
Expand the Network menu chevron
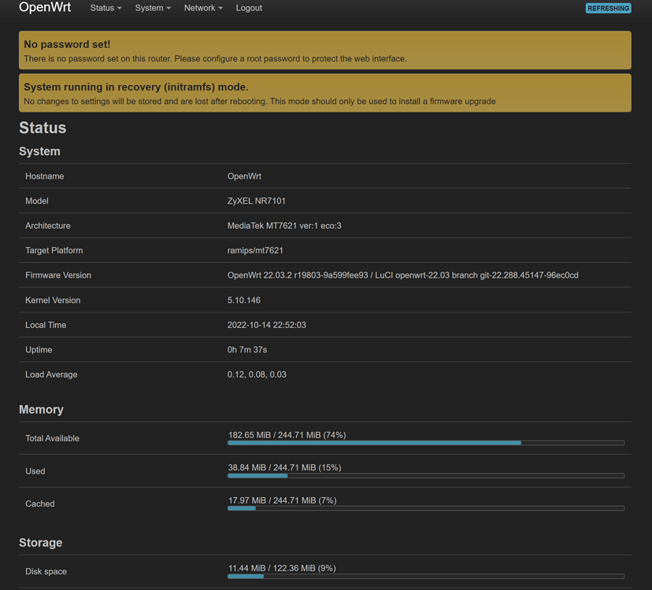pos(220,9)
